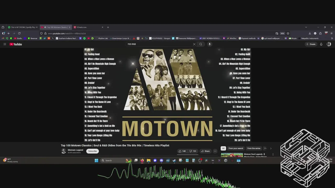Open browser extensions puzzle icon
This screenshot has height=188, width=335.
(x=320, y=33)
